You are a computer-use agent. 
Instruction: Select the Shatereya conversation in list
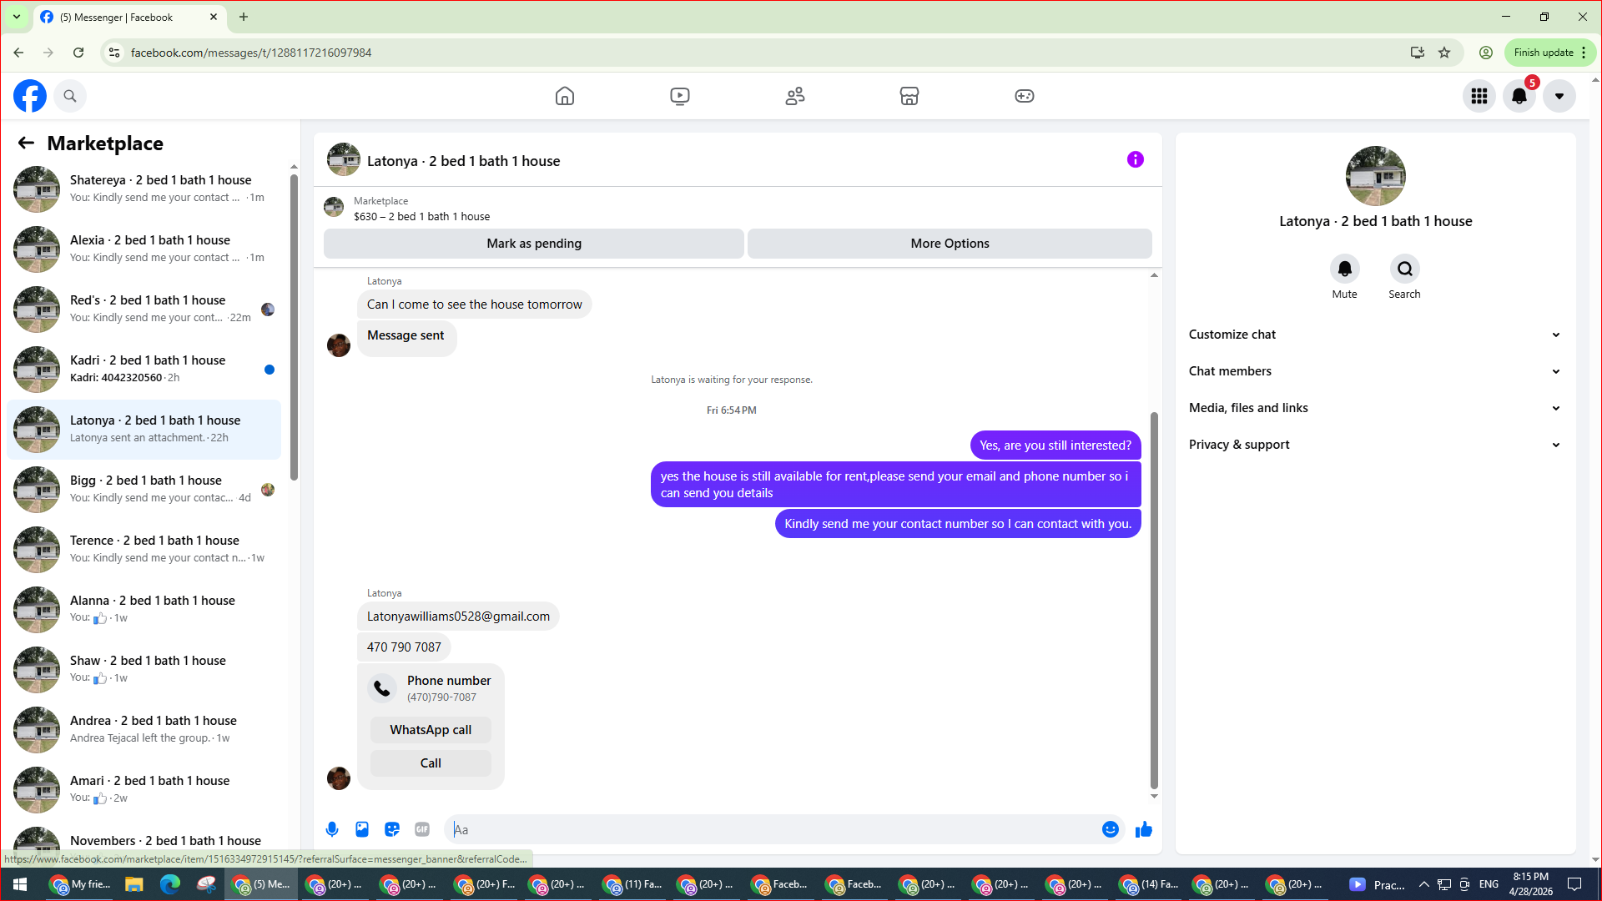(x=144, y=189)
